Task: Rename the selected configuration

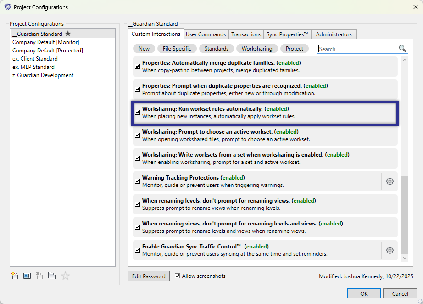Action: [27, 276]
